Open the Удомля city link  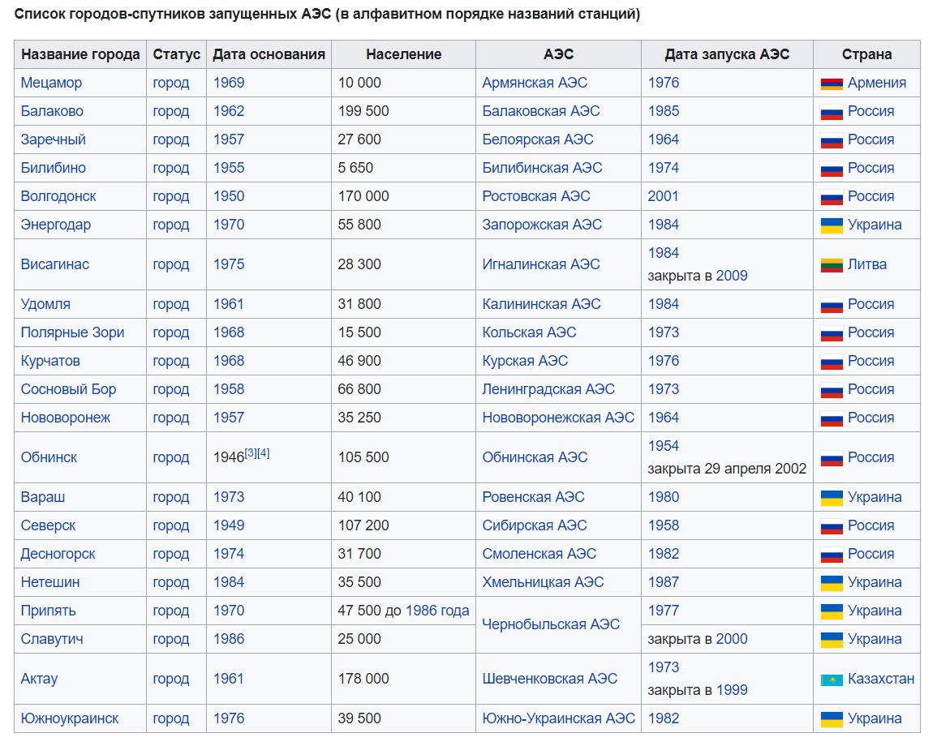click(45, 304)
